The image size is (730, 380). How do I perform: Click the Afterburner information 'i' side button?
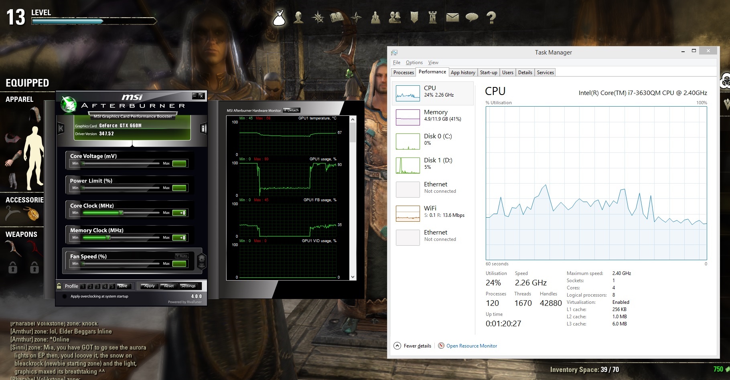pos(203,128)
